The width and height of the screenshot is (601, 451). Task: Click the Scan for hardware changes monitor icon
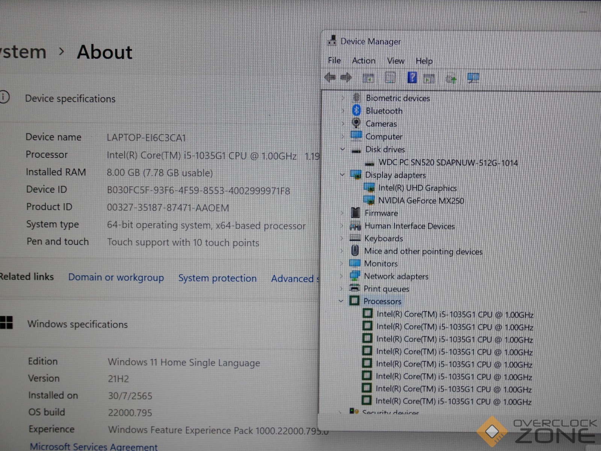coord(473,78)
